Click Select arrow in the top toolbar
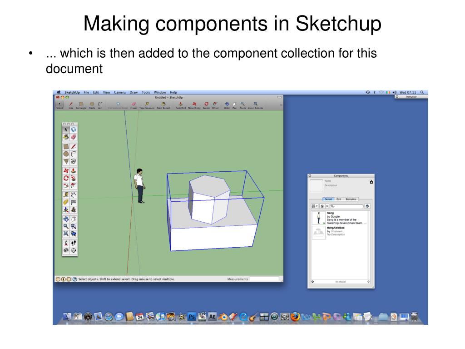This screenshot has width=465, height=349. pyautogui.click(x=59, y=105)
